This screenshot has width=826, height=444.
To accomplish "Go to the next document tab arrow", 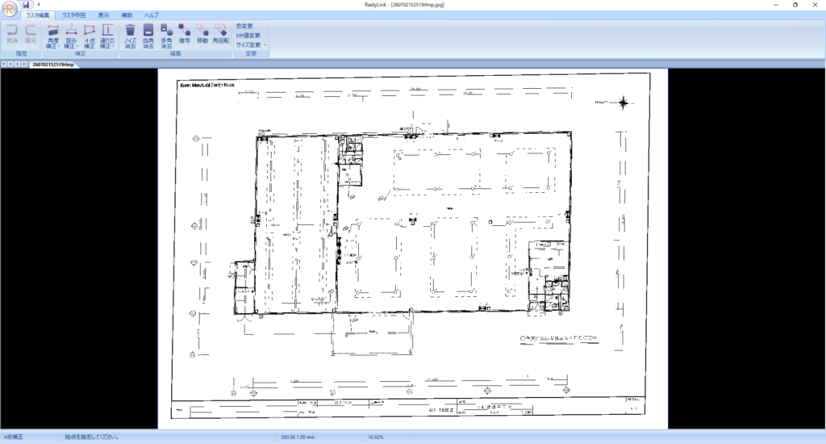I will [18, 64].
